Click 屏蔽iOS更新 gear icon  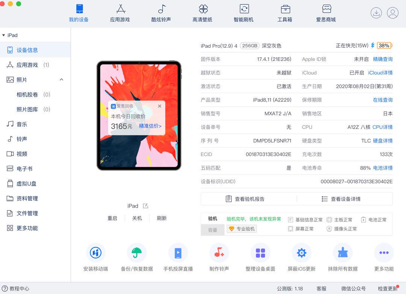301,253
